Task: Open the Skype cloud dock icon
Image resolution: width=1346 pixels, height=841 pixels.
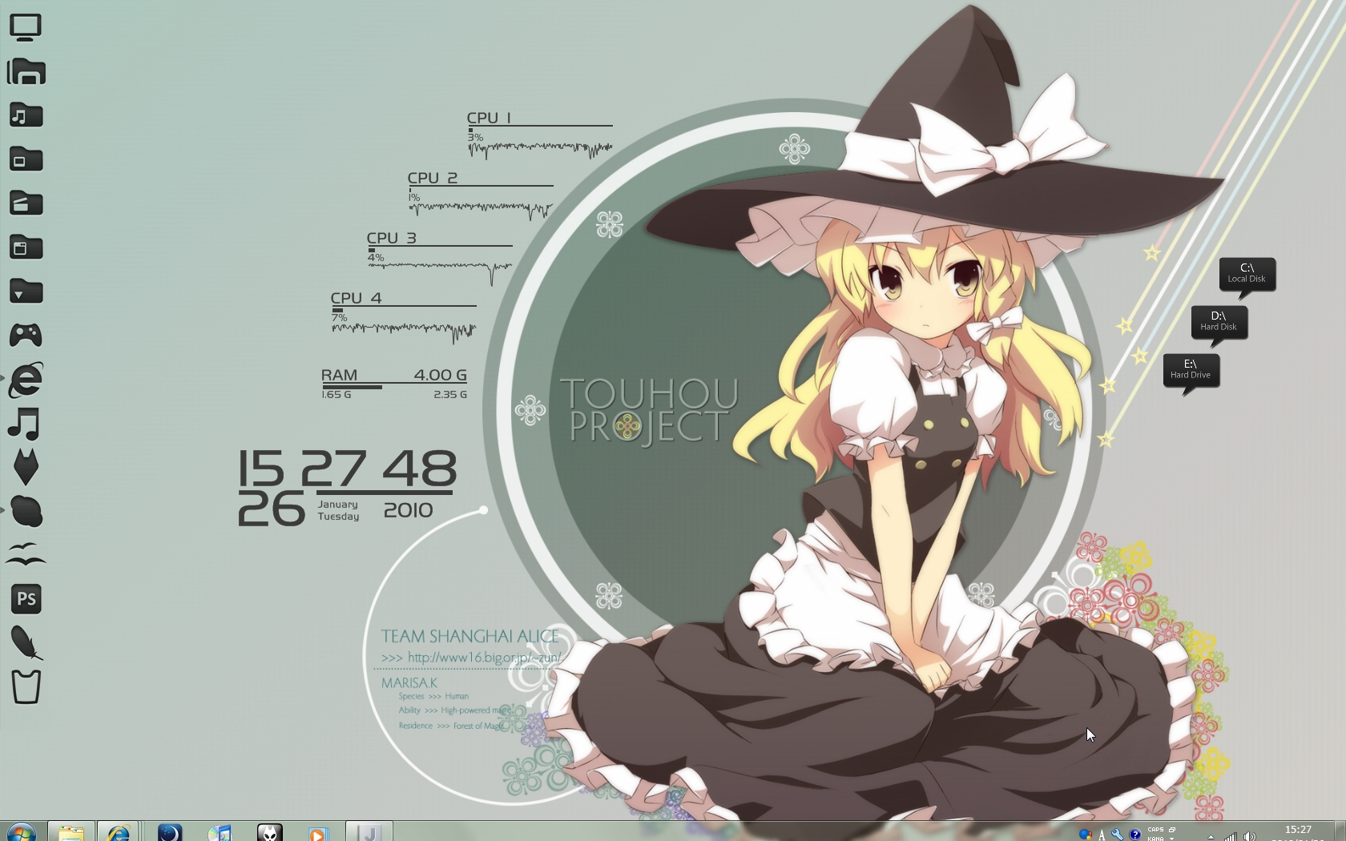Action: pyautogui.click(x=26, y=512)
